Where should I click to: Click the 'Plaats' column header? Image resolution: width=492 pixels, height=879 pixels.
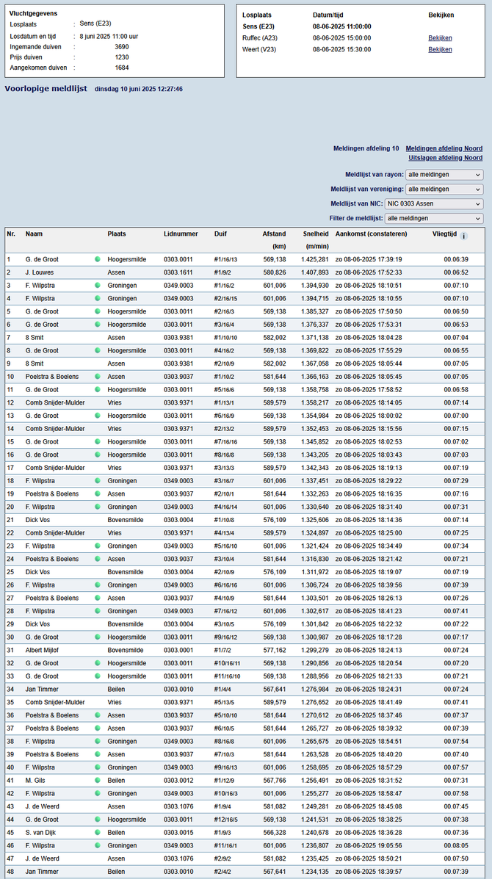click(x=117, y=234)
